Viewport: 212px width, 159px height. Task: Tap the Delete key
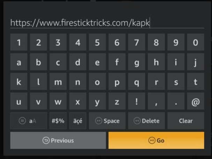(146, 121)
